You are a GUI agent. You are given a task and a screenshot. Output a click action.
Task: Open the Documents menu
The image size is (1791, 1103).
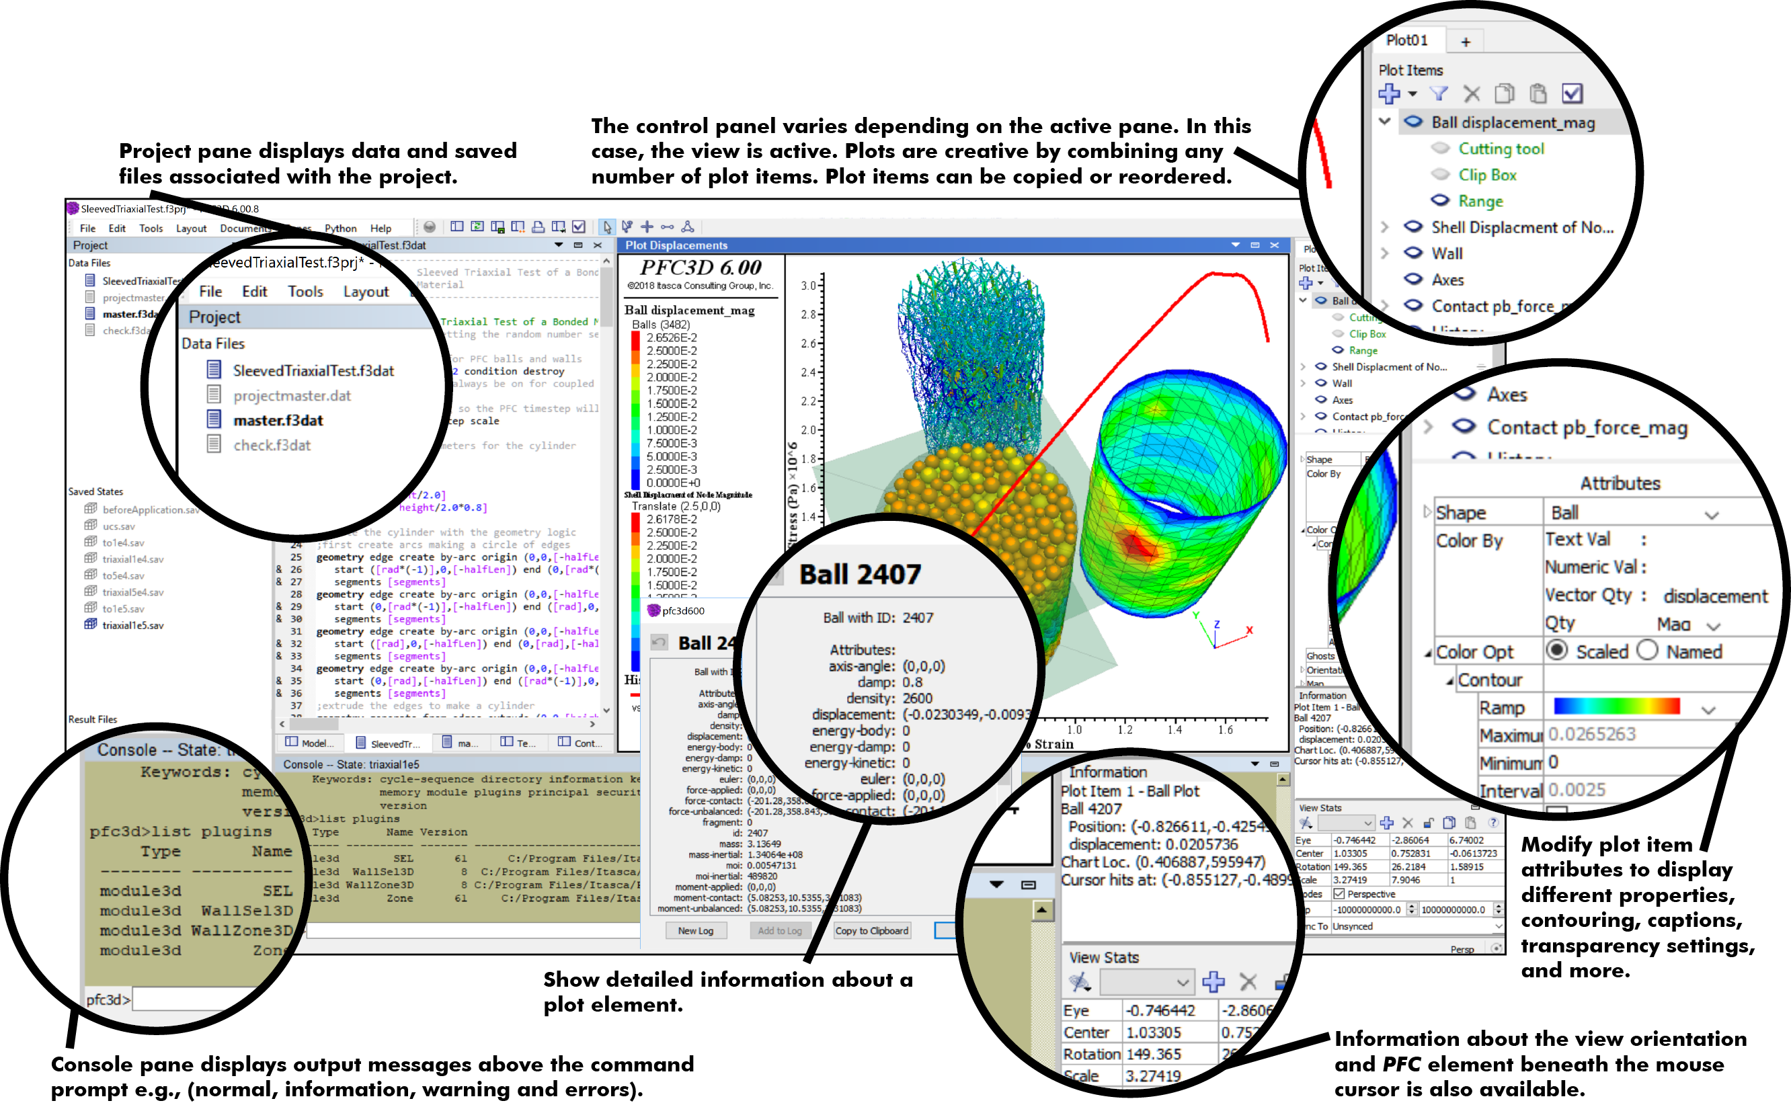tap(246, 229)
